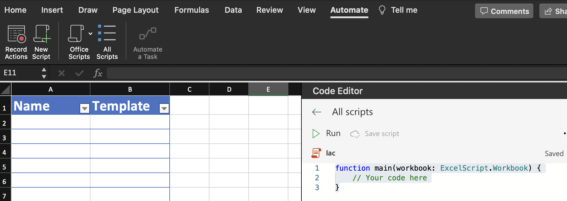567x201 pixels.
Task: Click the lac script file icon
Action: coord(316,153)
